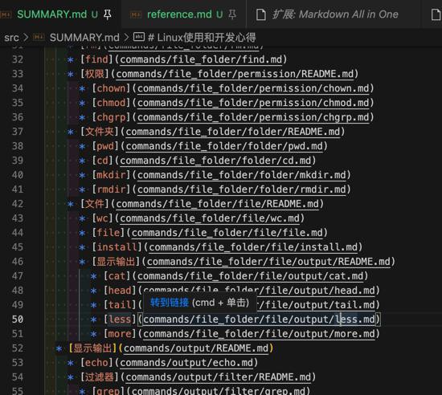Open link commands/file_folder/file/README.md

(217, 204)
